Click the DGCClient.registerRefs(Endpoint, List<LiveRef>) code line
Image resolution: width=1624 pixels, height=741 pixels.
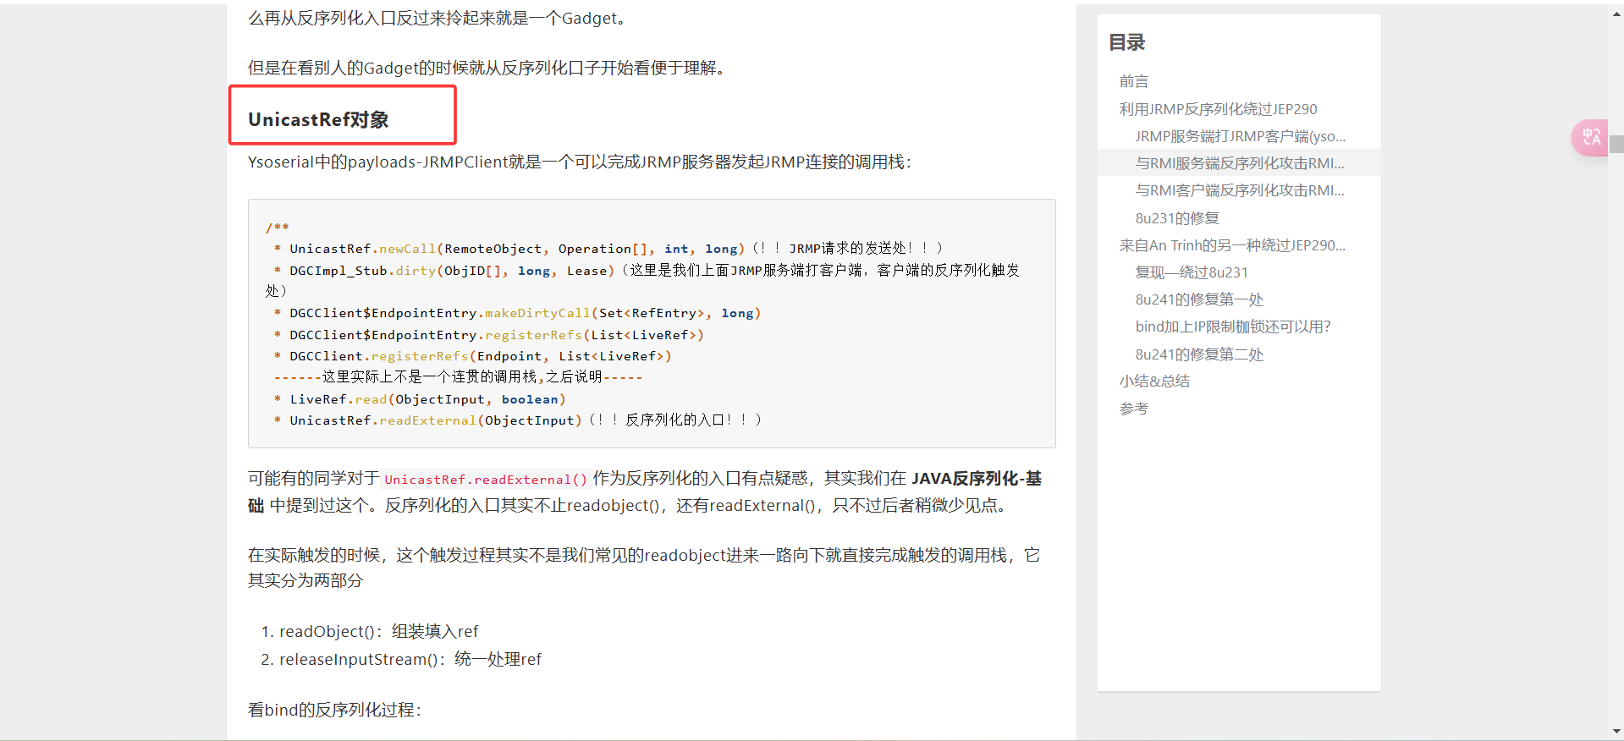tap(472, 356)
